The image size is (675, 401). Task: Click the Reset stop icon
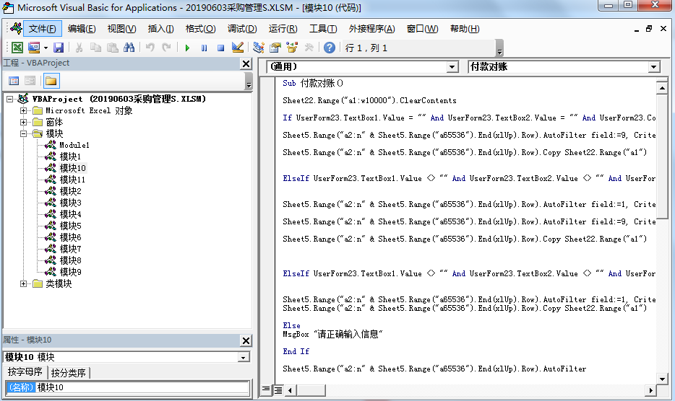point(221,48)
